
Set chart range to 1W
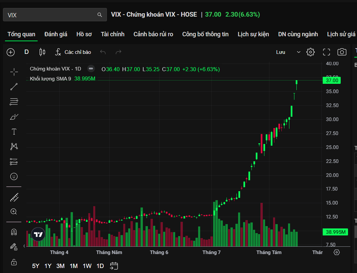point(87,266)
